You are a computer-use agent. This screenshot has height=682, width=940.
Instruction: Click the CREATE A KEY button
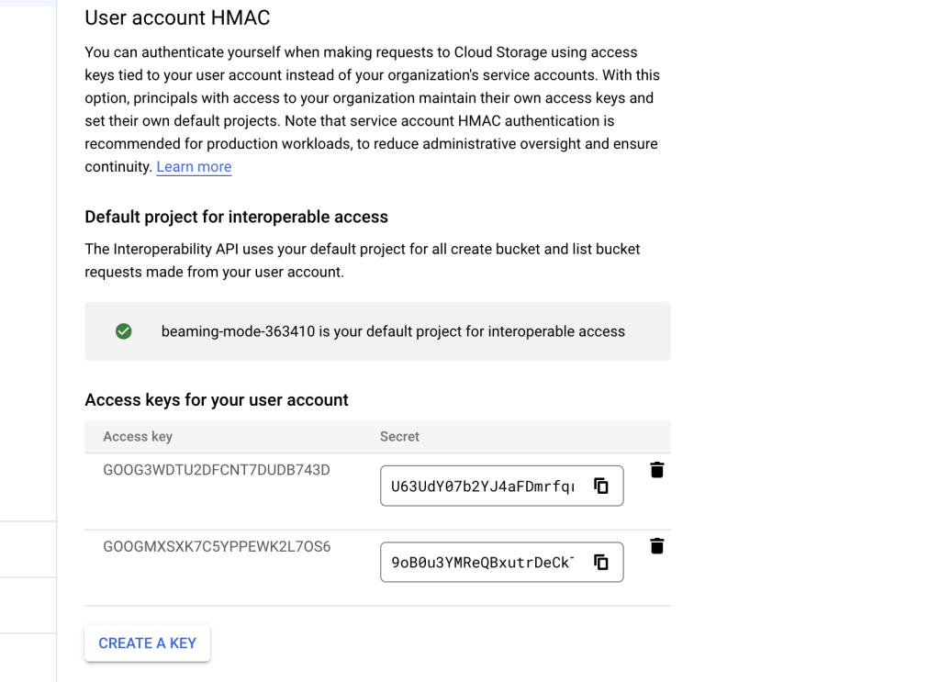click(148, 643)
